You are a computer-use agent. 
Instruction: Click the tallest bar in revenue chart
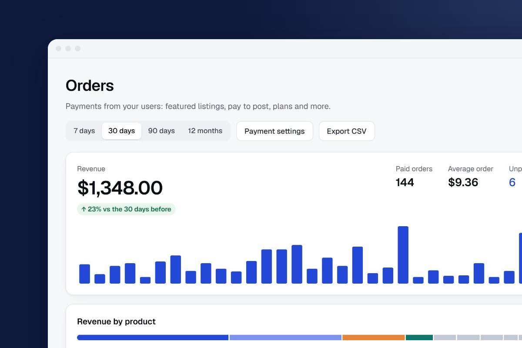[403, 255]
